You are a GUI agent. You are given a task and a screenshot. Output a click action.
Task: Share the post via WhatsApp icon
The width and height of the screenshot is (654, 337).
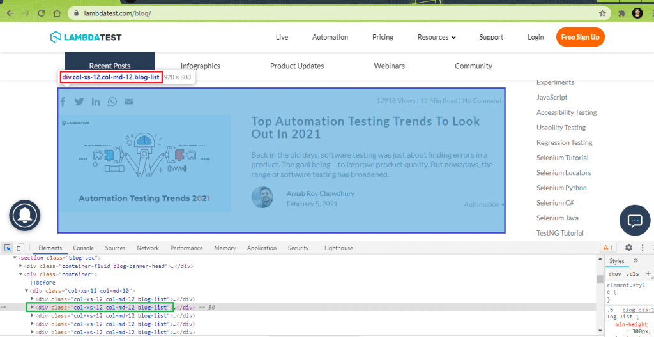pos(112,101)
